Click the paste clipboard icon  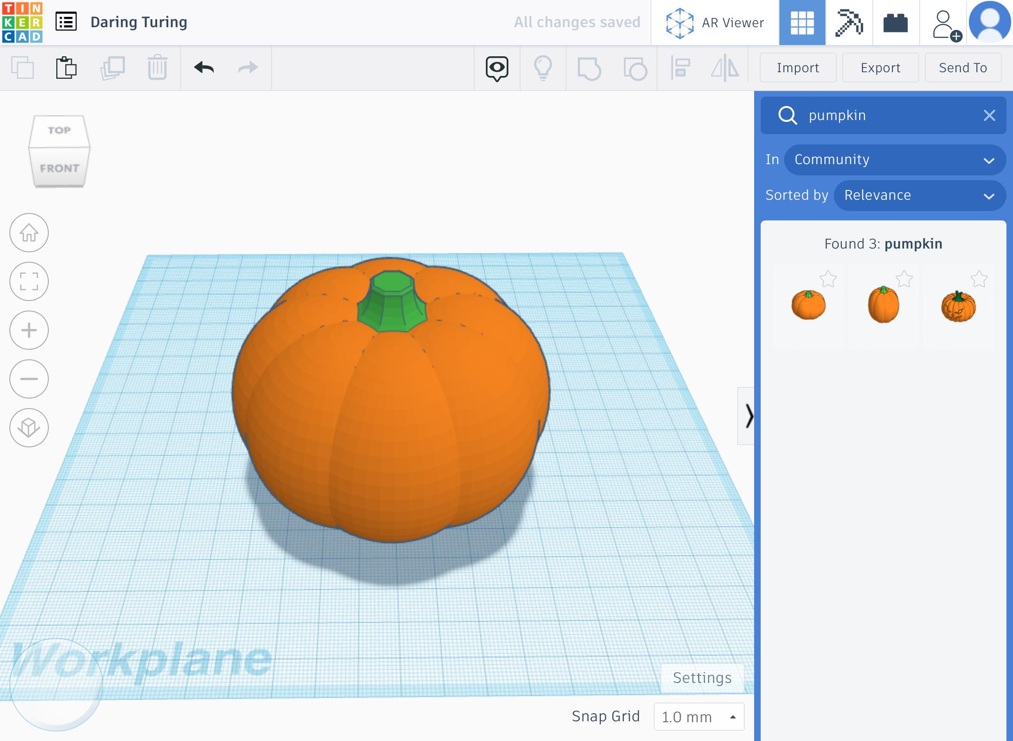66,68
